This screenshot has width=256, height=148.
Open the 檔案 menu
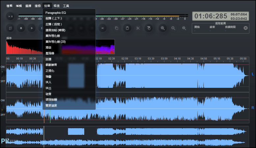coord(9,6)
